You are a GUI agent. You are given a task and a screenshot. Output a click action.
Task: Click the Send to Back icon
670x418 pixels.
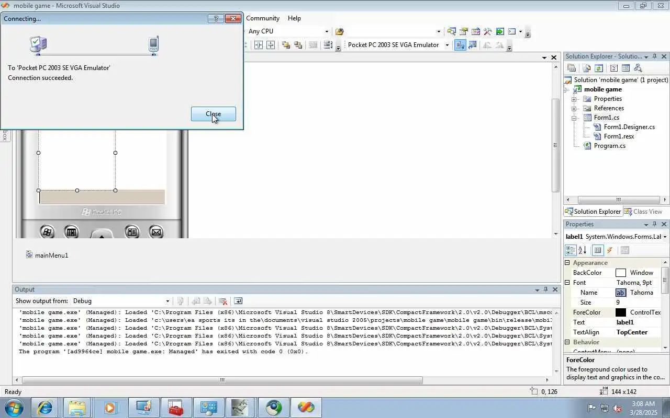[x=298, y=45]
